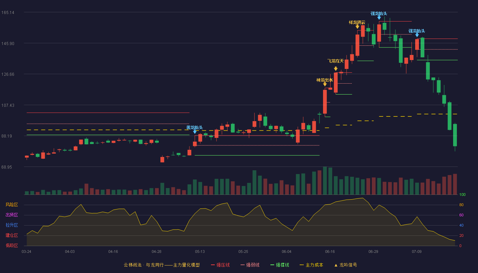Click the blue arrow below 勇龙抬头 label
This screenshot has width=478, height=273.
click(x=195, y=132)
